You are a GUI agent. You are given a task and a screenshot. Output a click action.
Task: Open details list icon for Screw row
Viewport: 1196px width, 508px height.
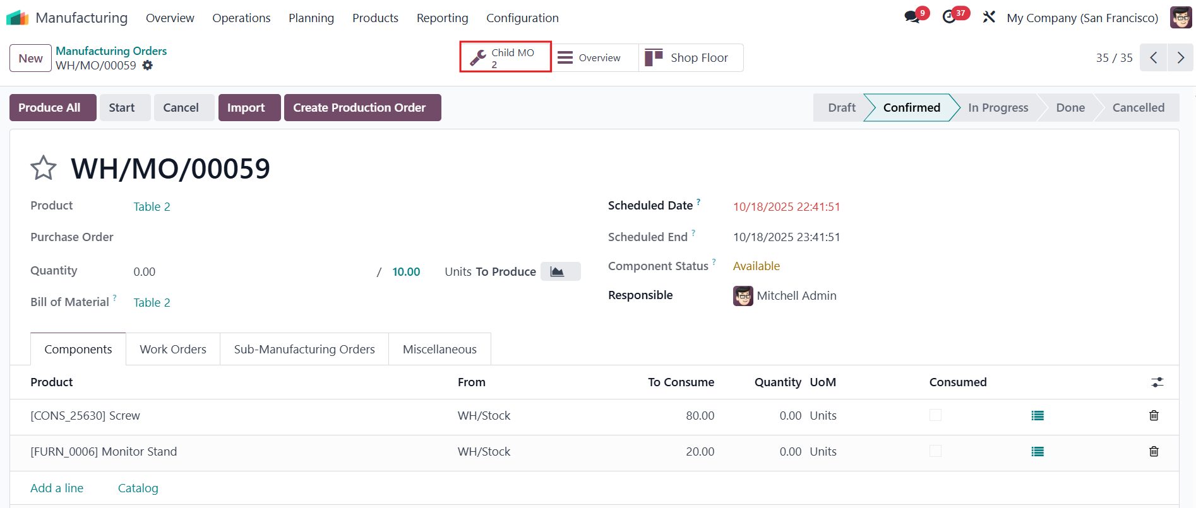point(1037,416)
